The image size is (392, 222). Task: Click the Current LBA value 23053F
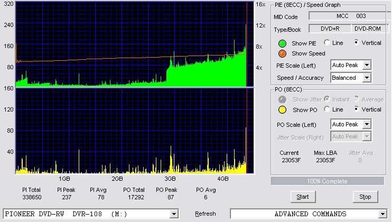coord(291,160)
